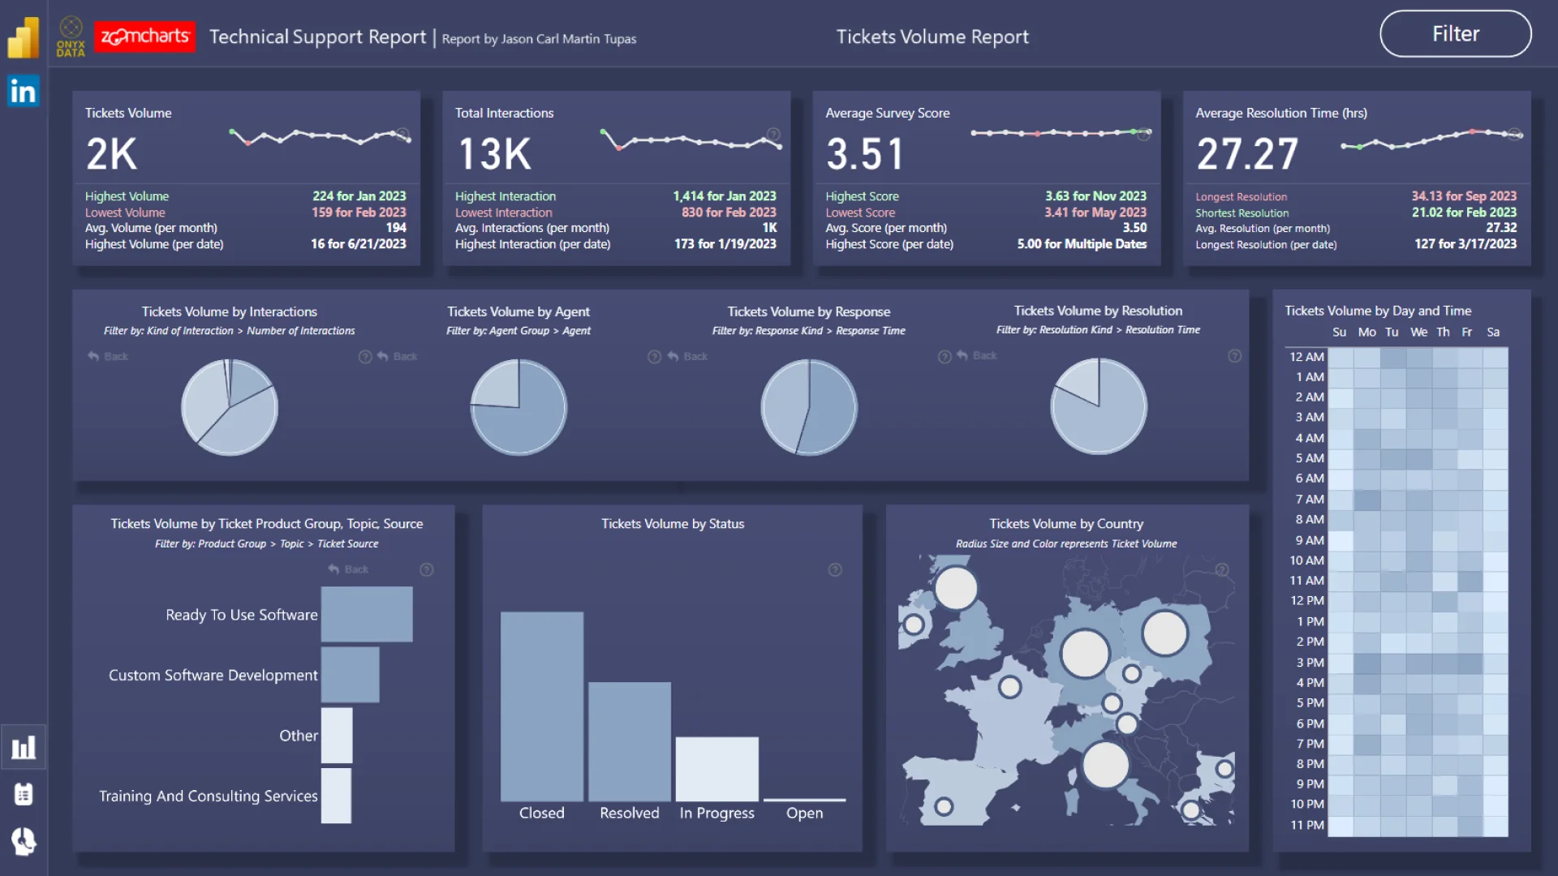Click the Power BI logo icon

coord(24,37)
